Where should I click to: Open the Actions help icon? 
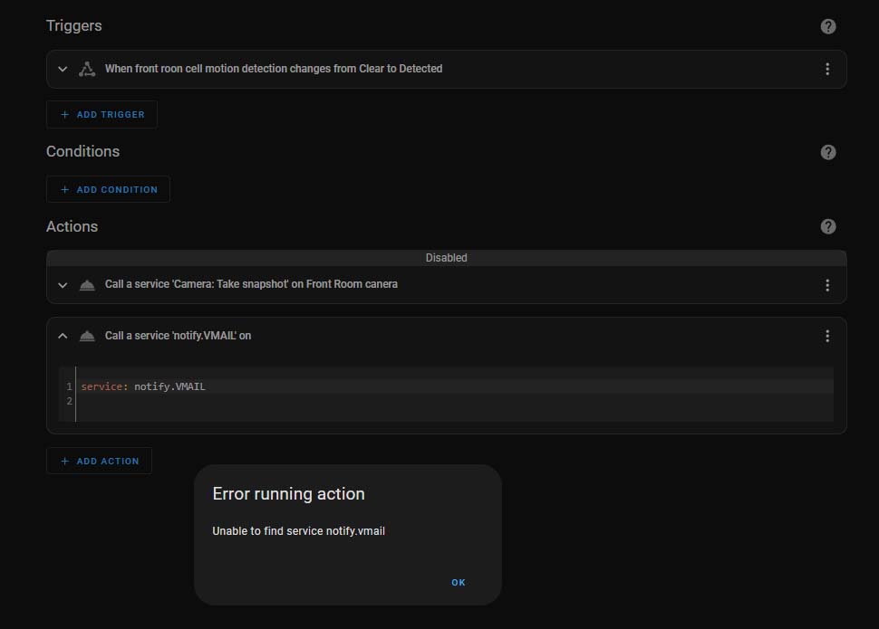coord(827,226)
